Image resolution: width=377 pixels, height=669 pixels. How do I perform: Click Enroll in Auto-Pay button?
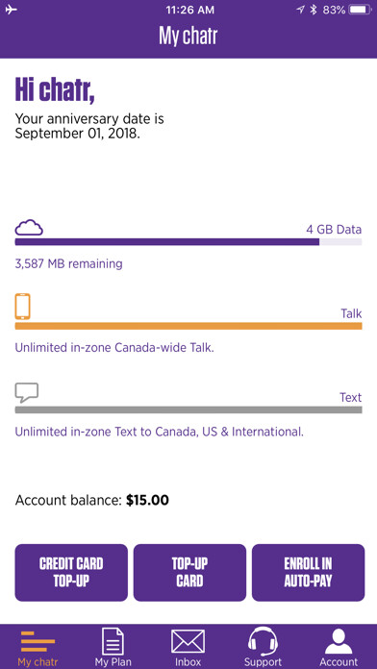[309, 573]
